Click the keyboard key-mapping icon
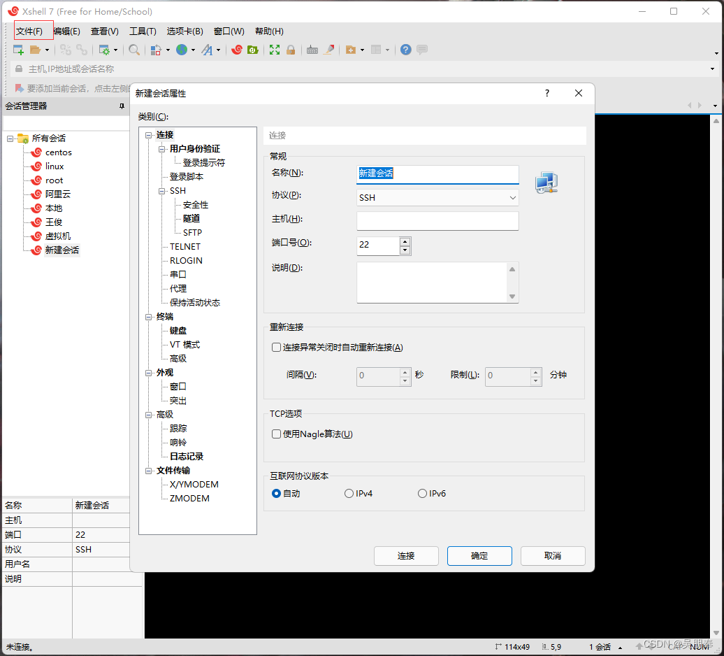This screenshot has width=724, height=656. click(x=312, y=50)
